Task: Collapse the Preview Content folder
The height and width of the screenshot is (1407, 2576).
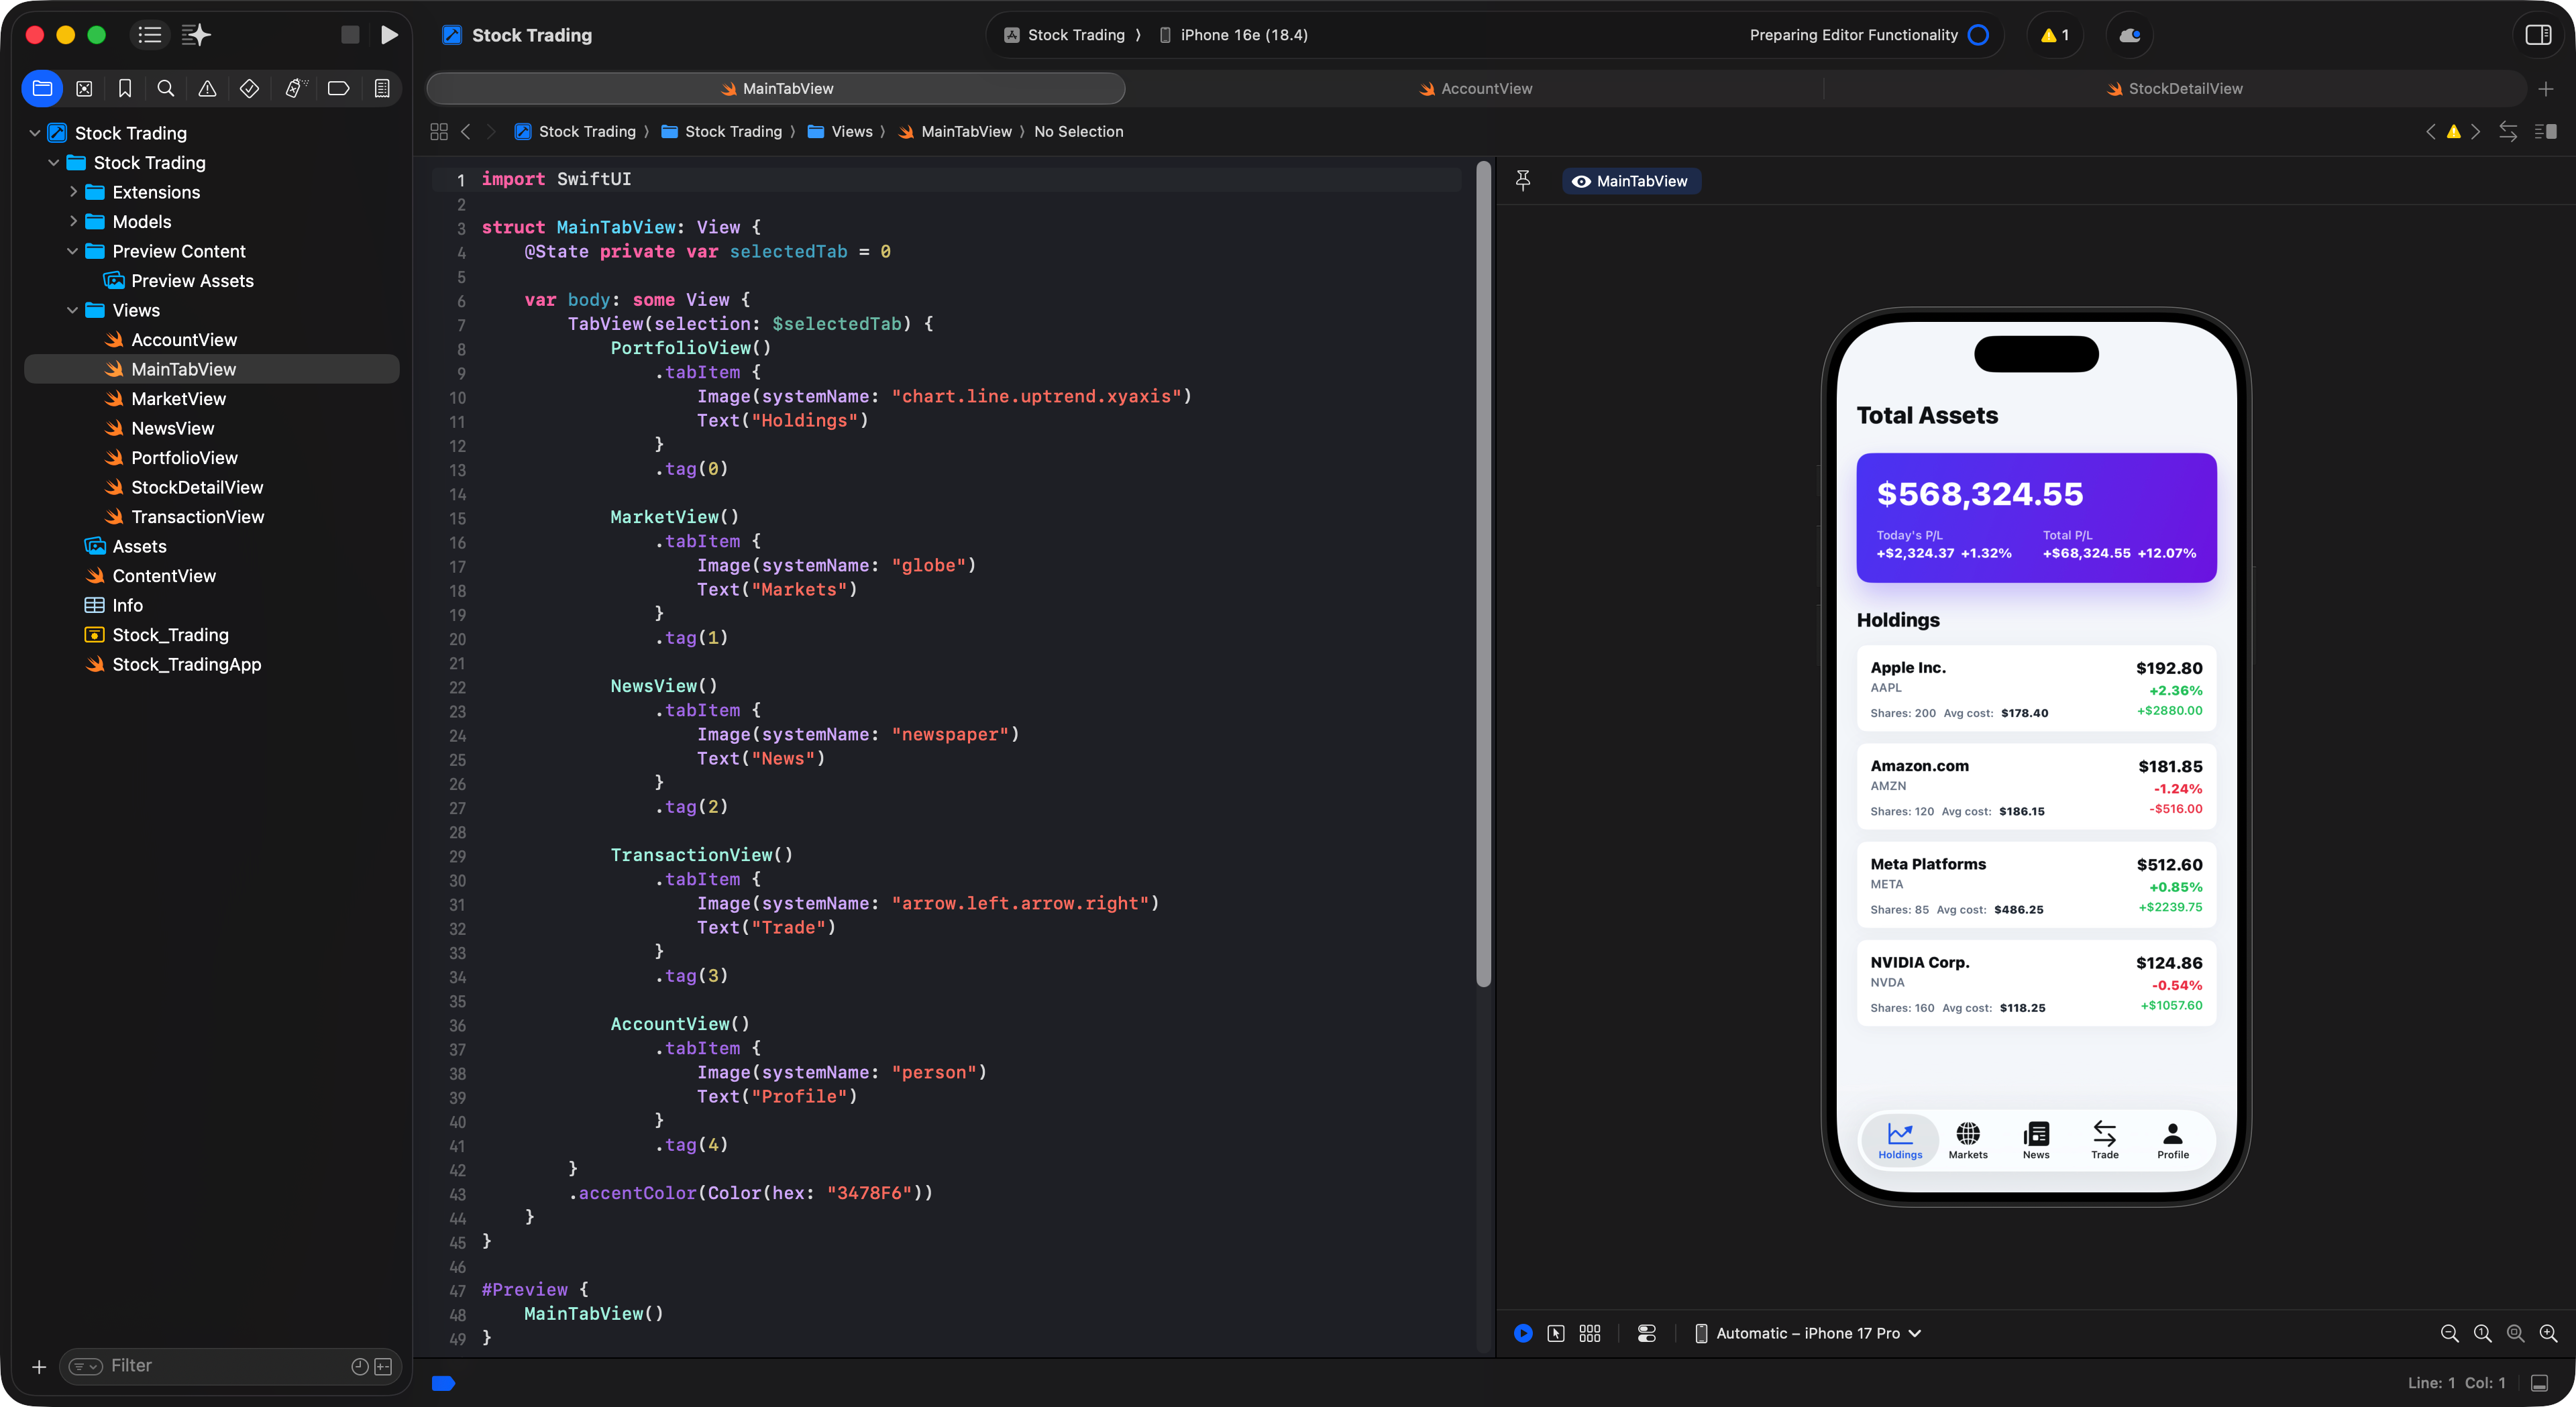Action: [73, 251]
